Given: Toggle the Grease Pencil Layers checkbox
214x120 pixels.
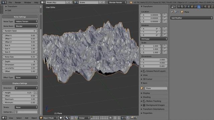Looking at the screenshot, I should coord(144,71).
